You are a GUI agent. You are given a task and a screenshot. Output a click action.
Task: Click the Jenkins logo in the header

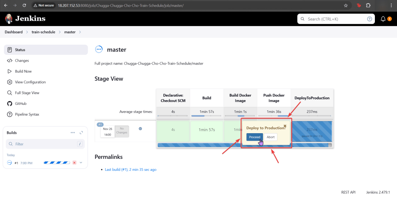(25, 19)
